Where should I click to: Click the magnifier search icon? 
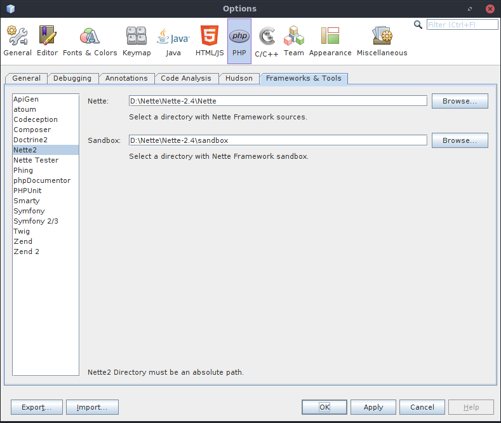[418, 25]
